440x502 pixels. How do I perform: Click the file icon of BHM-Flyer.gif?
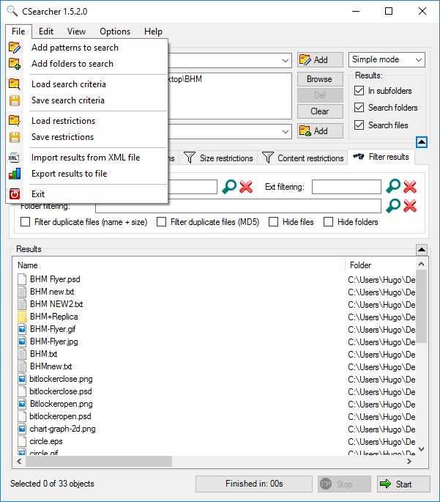(22, 329)
